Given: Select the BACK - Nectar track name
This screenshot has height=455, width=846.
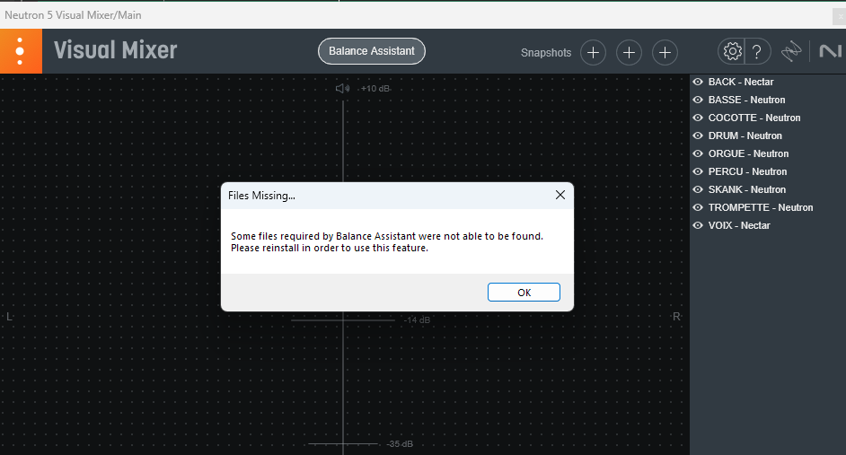Looking at the screenshot, I should point(741,82).
